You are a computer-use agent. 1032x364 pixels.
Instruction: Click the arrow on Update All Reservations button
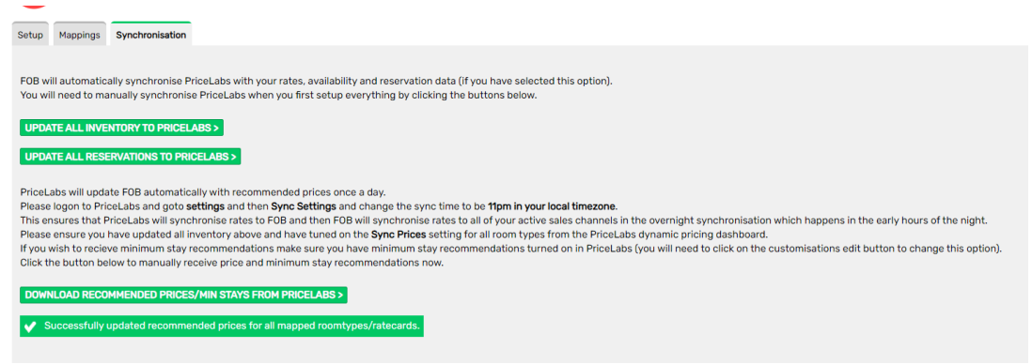click(234, 157)
